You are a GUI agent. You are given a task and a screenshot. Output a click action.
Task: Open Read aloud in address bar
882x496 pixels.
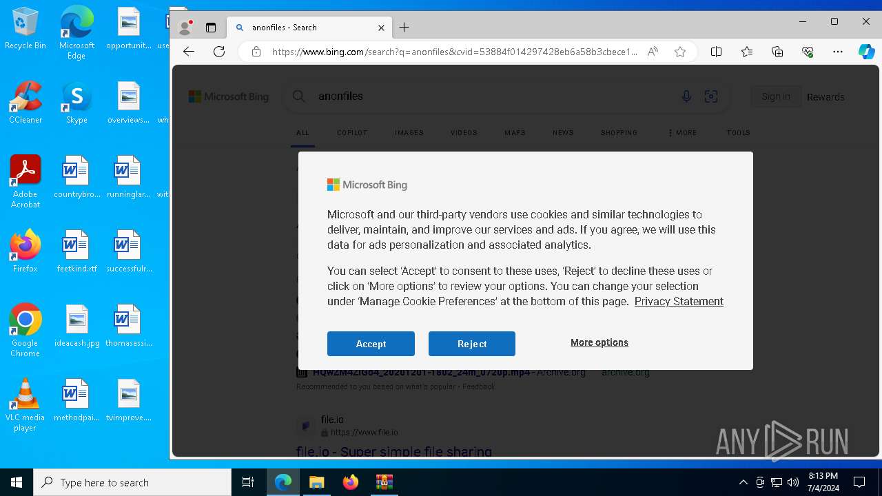click(653, 52)
